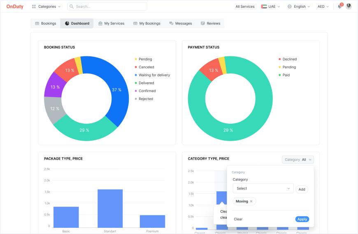Click the My Bookings table icon

tap(135, 23)
